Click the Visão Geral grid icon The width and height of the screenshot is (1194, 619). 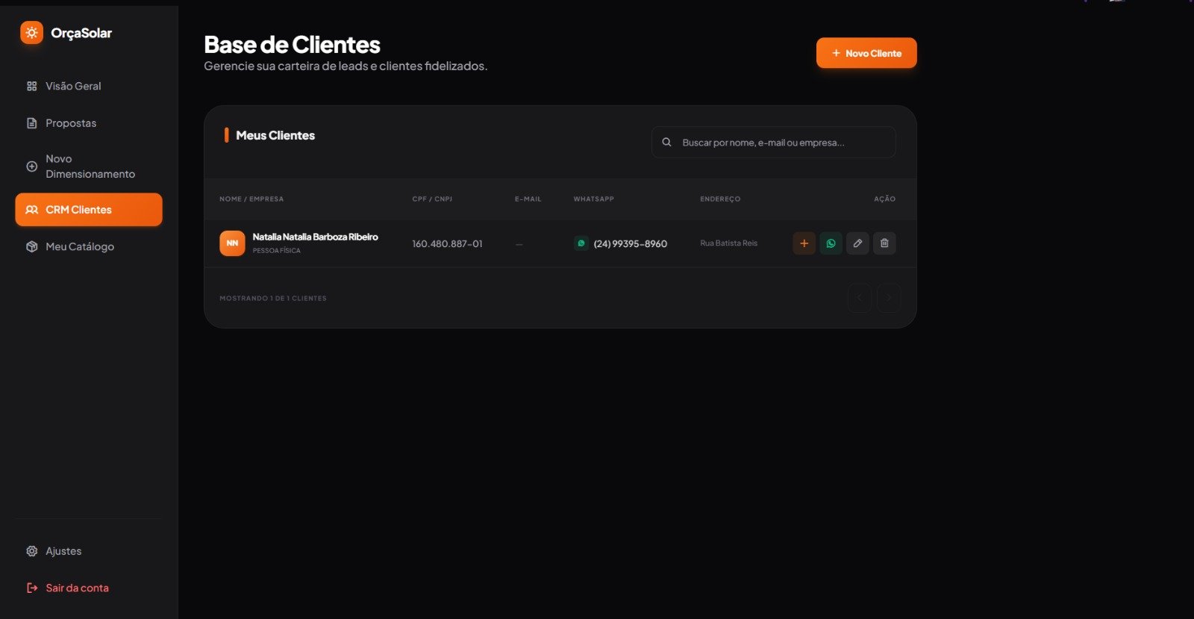(x=31, y=87)
